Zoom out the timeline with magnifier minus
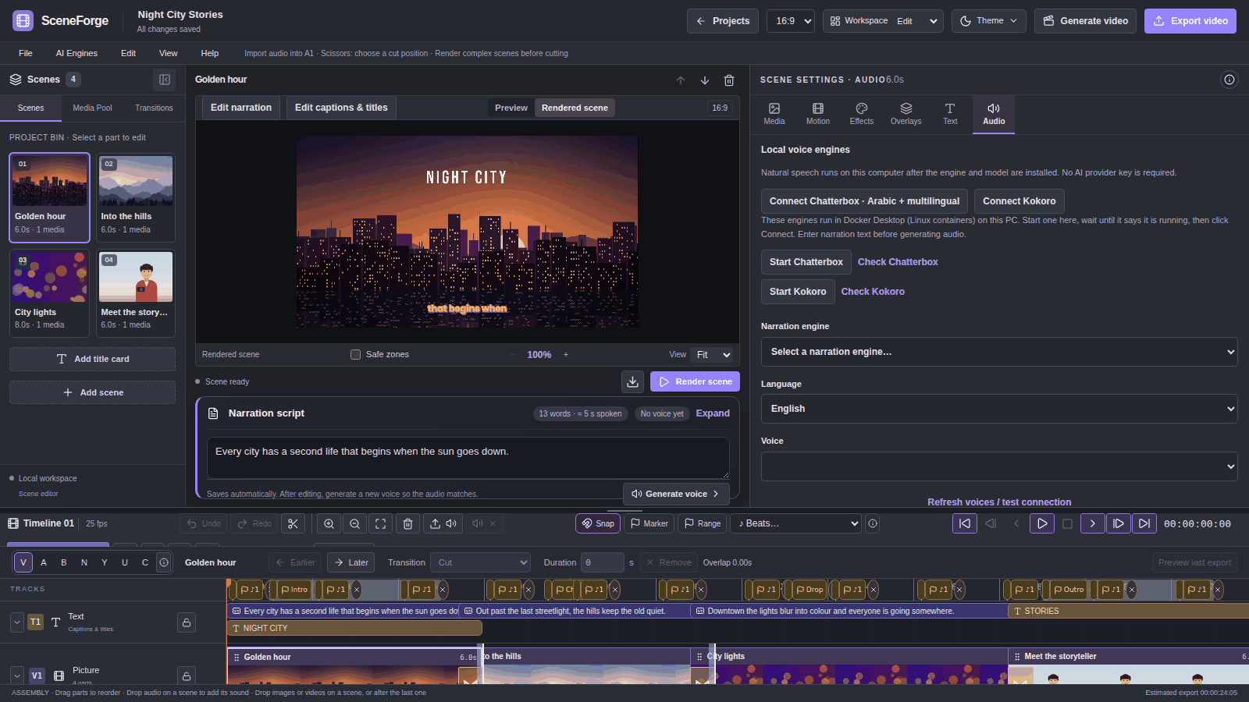Viewport: 1249px width, 702px height. tap(355, 523)
